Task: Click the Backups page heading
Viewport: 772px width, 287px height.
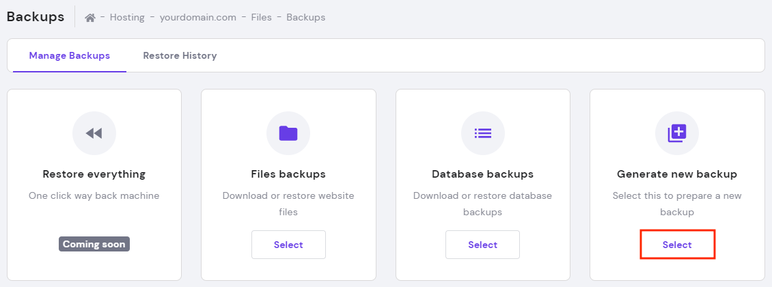Action: pos(36,17)
